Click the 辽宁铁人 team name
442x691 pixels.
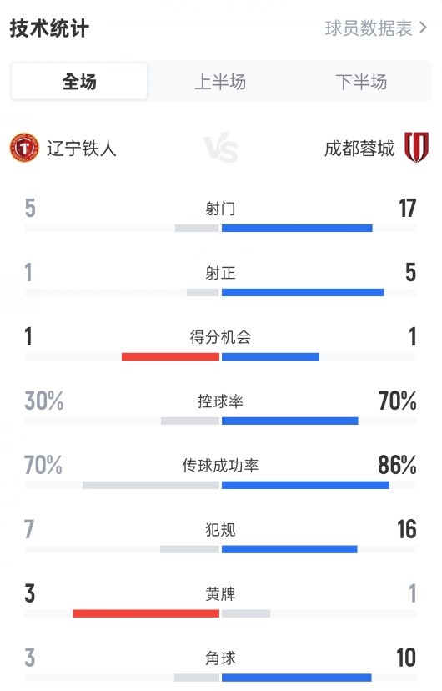click(x=82, y=148)
